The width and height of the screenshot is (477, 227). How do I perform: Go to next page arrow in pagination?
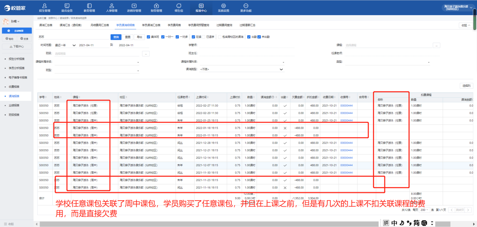pos(468,210)
